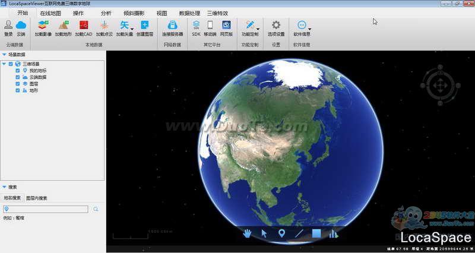The height and width of the screenshot is (253, 475).
Task: Select the 三维场景 tree label
Action: 31,64
